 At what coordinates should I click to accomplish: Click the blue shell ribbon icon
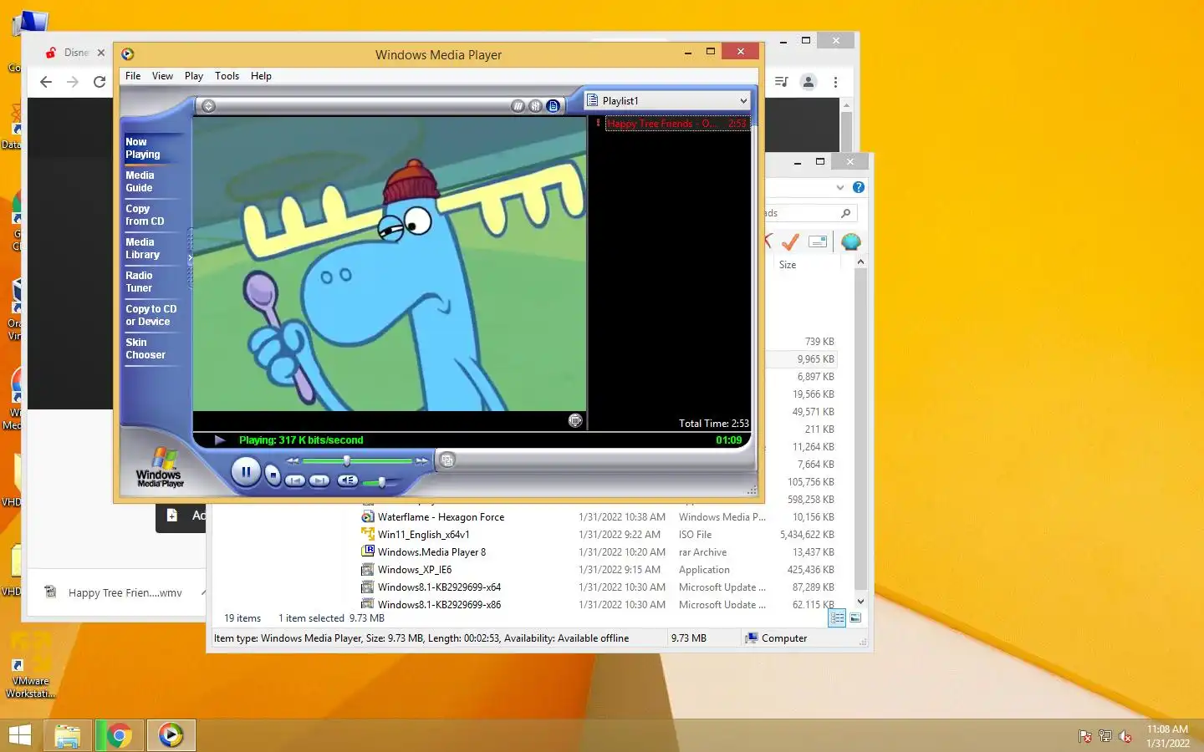pos(850,241)
